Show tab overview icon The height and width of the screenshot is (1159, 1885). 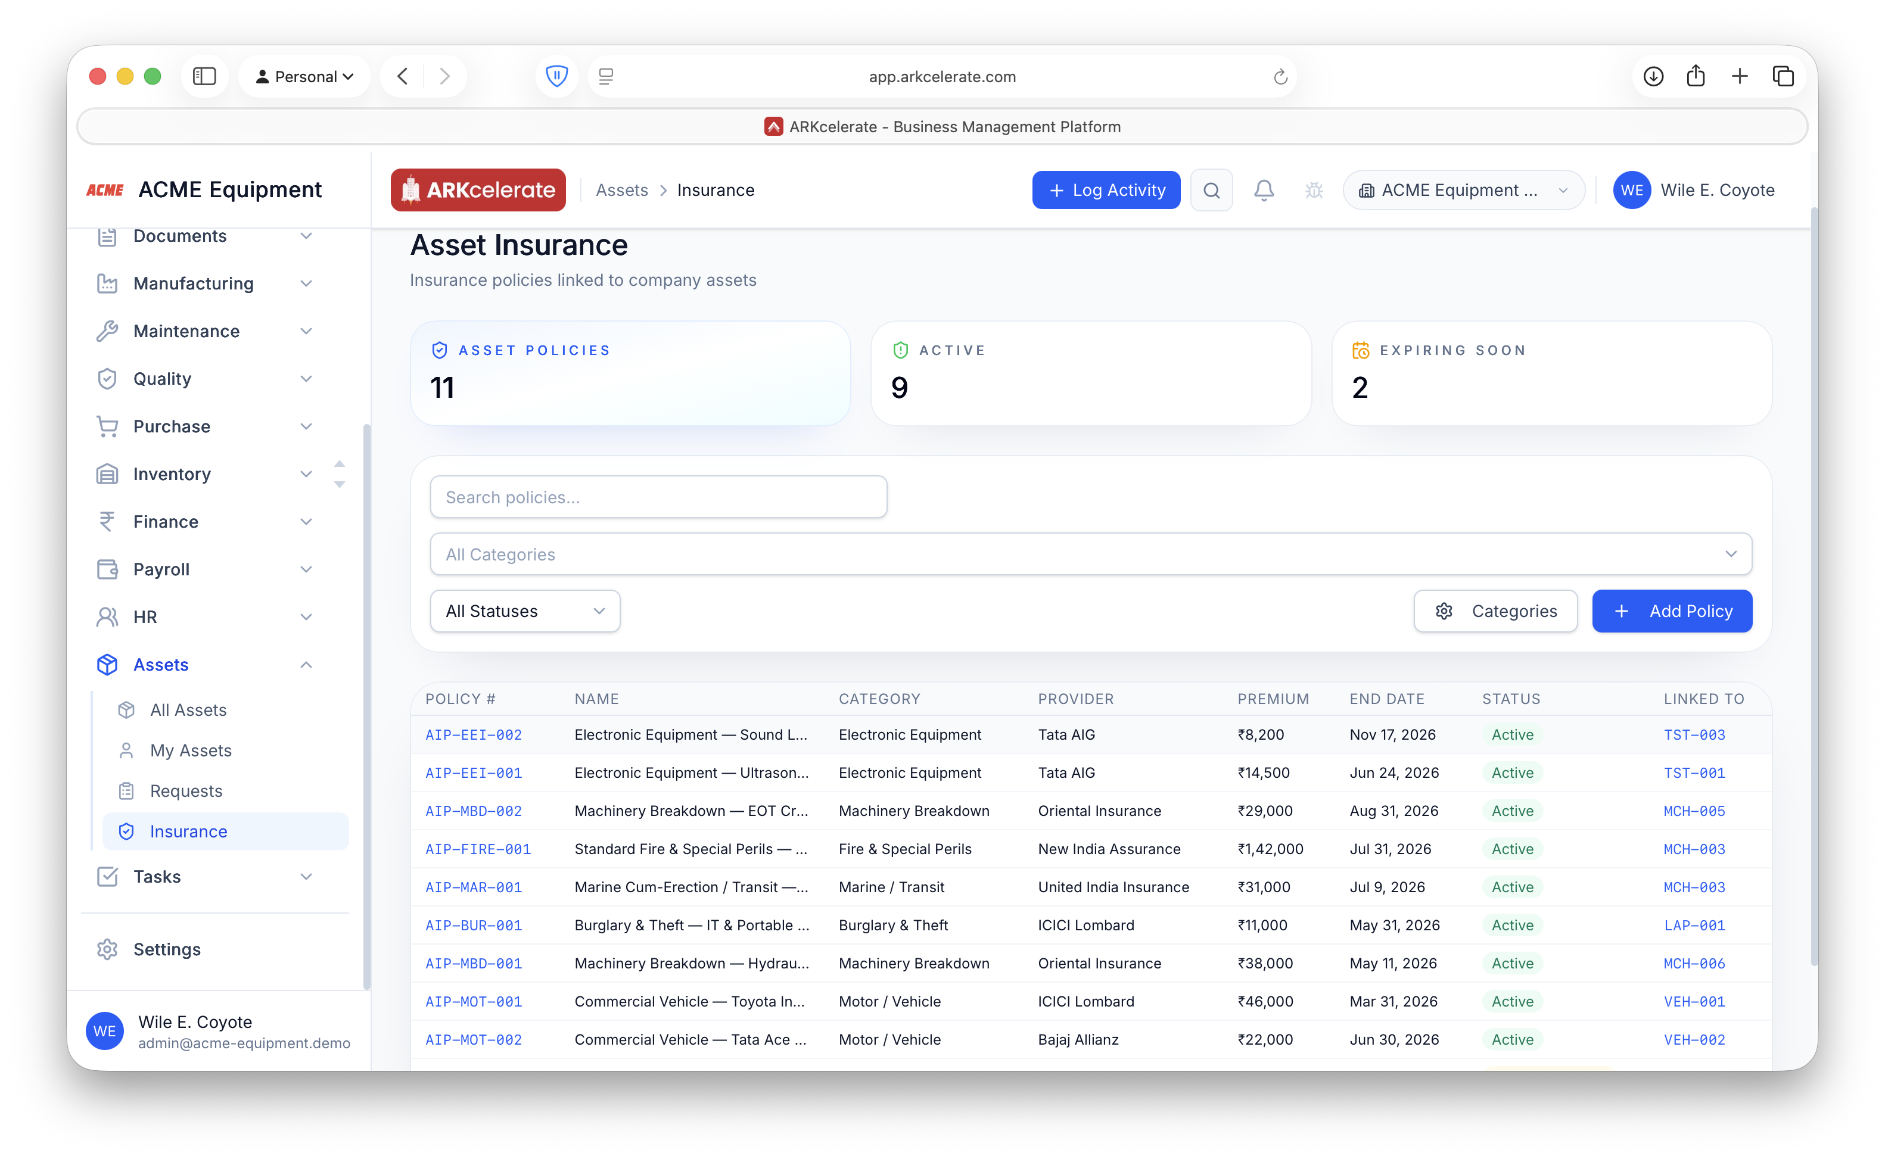(x=1783, y=76)
